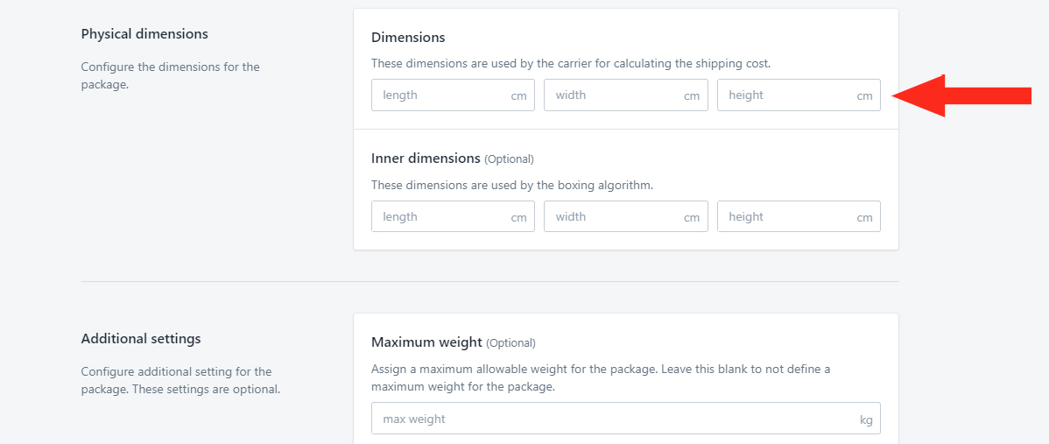
Task: Click the cm unit in Dimensions height field
Action: coord(864,96)
